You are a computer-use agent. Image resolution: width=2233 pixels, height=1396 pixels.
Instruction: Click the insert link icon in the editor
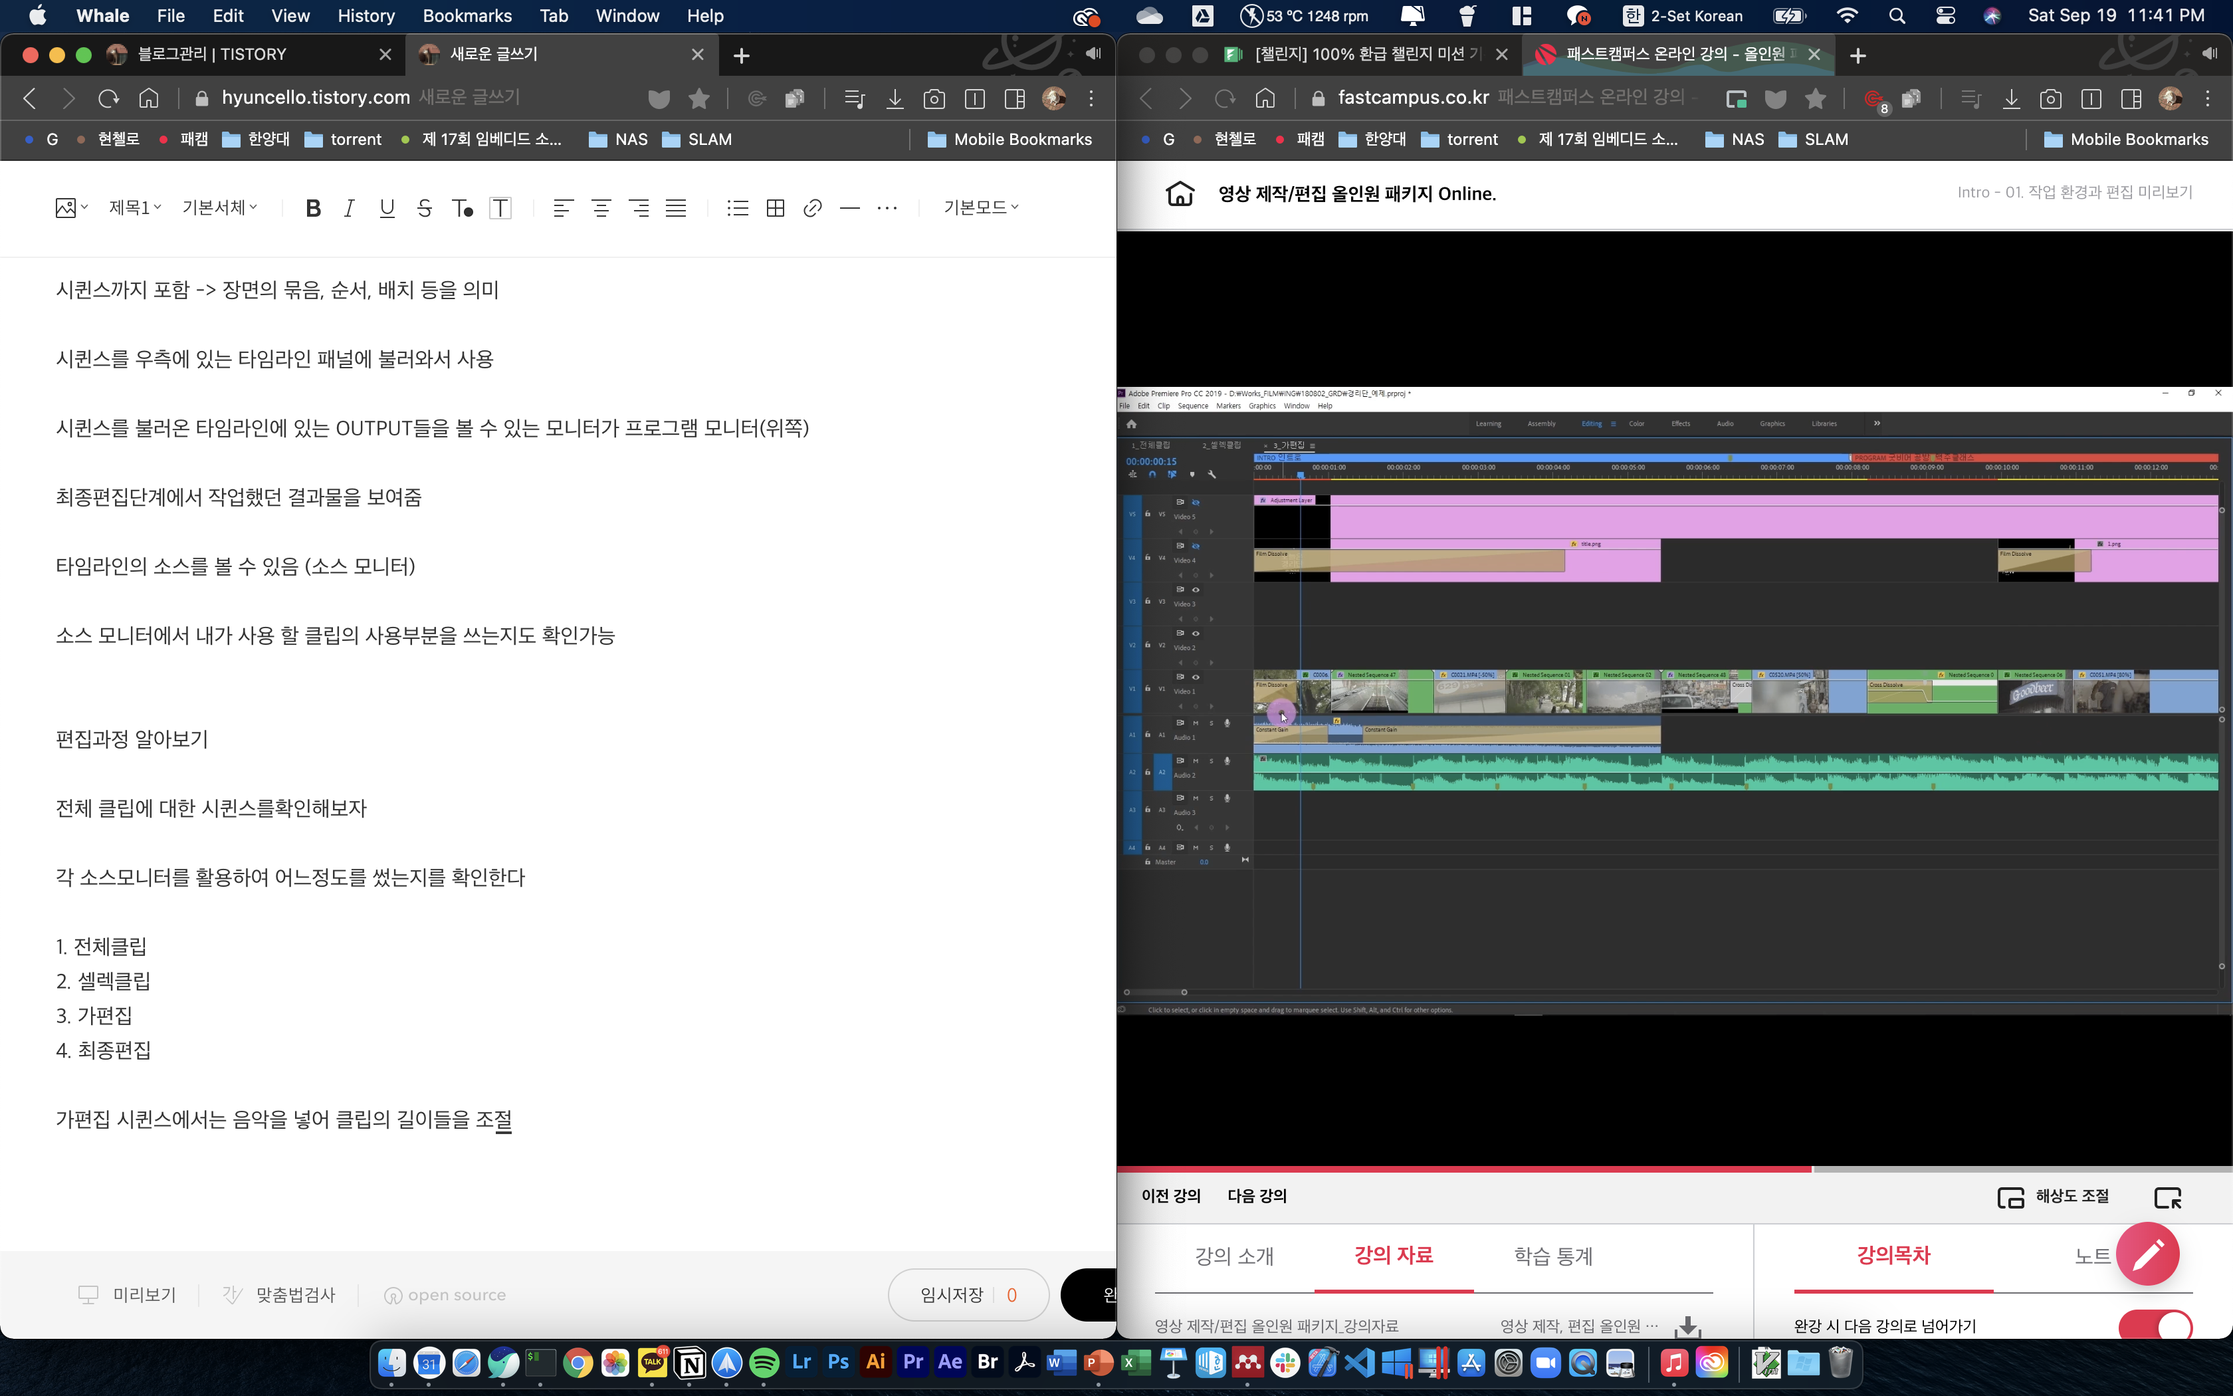(812, 209)
